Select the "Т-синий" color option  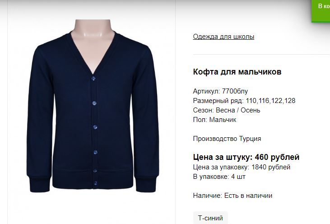210,218
